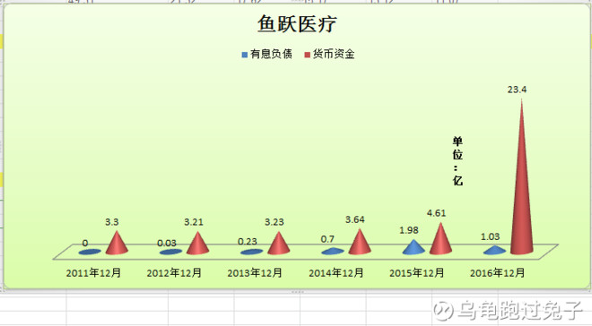Select the 2013年12月 axis label

click(255, 273)
